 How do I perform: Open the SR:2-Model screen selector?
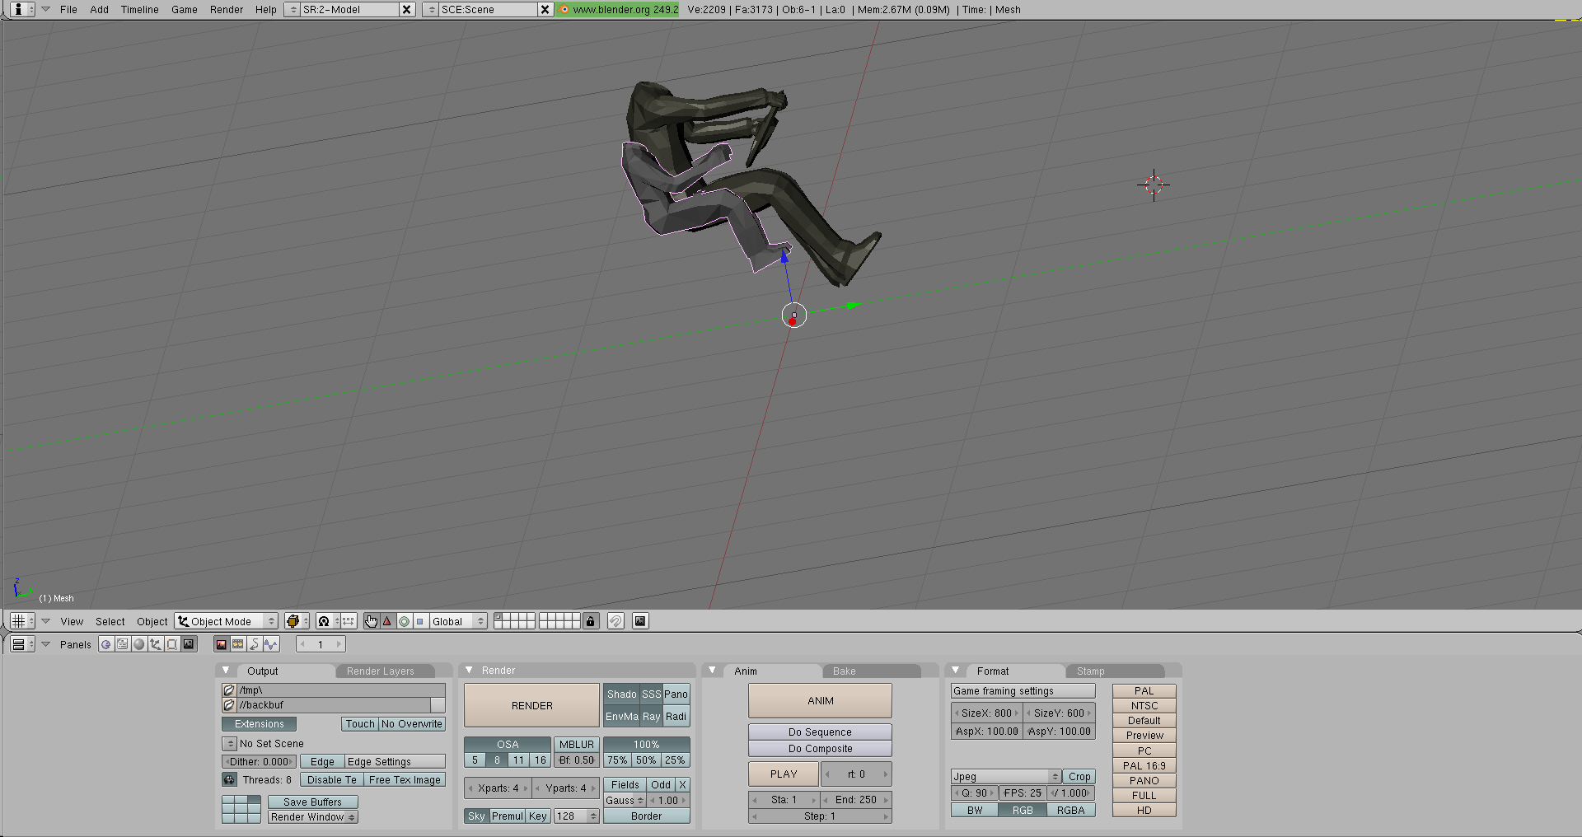[293, 10]
